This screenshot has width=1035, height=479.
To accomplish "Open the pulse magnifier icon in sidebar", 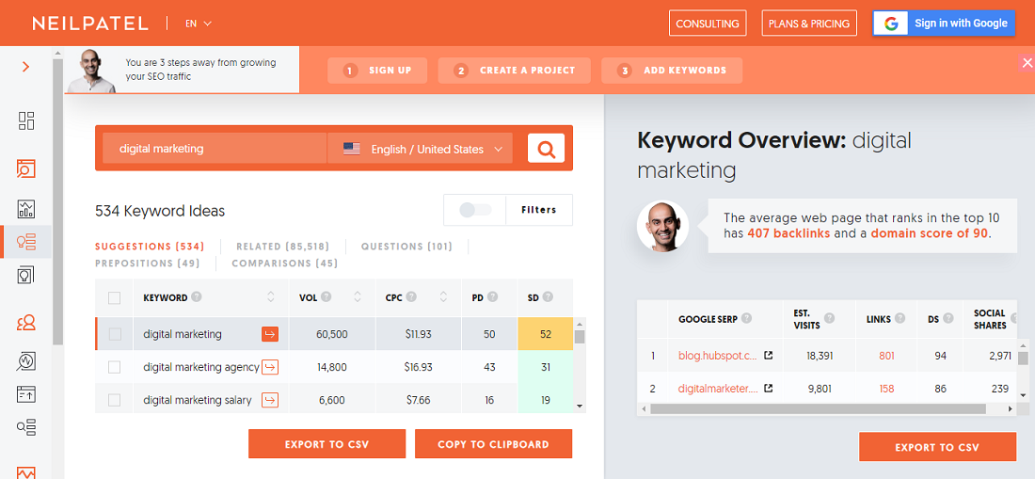I will coord(25,361).
